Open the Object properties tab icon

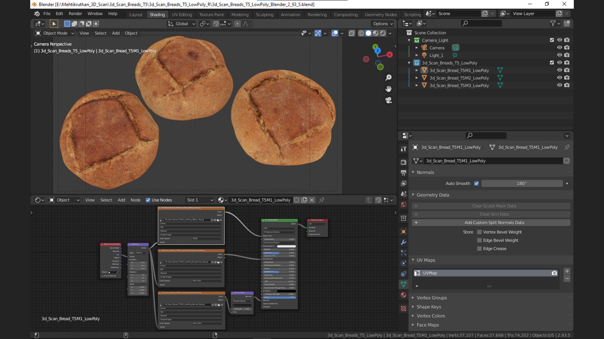tap(404, 232)
